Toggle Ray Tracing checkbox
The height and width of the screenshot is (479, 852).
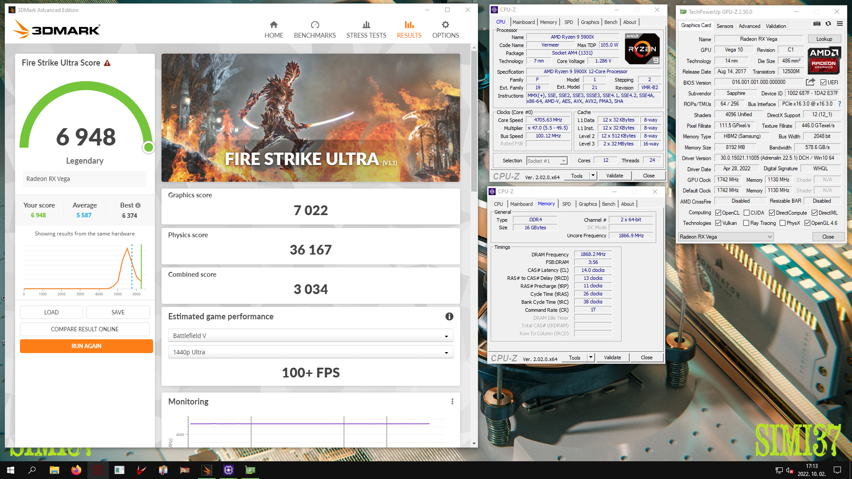tap(746, 223)
